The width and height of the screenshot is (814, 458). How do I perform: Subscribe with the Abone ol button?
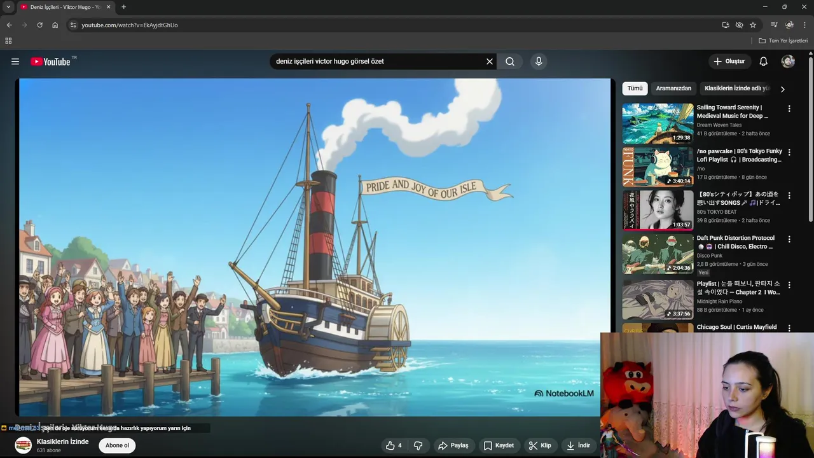click(117, 445)
